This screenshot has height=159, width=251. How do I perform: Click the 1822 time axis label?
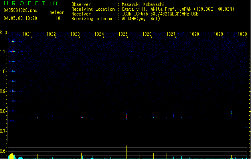point(51,34)
